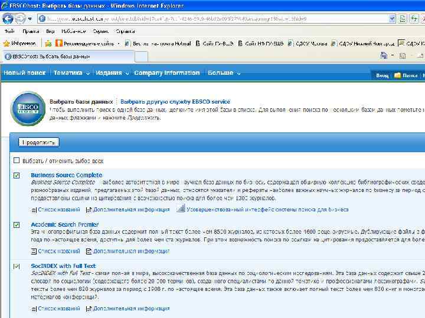Select the EBSCOhost browser tab

click(68, 57)
